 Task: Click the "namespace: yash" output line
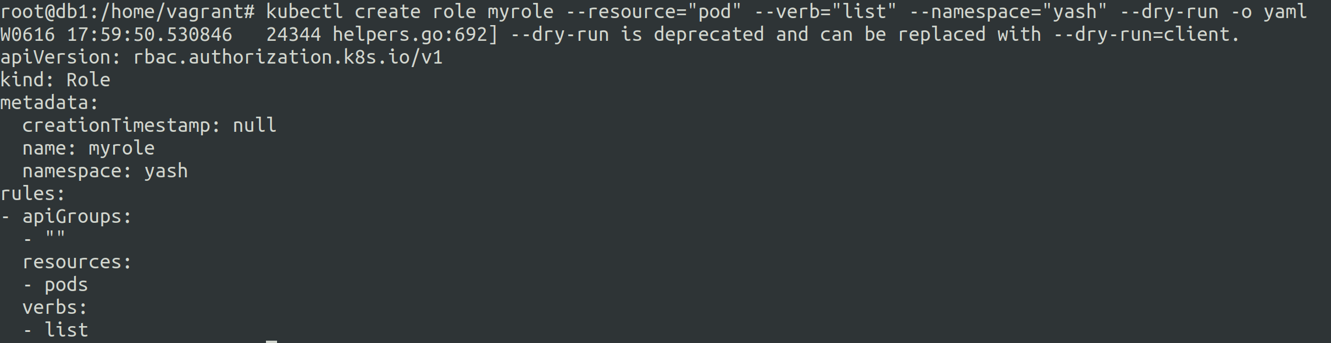pos(105,171)
